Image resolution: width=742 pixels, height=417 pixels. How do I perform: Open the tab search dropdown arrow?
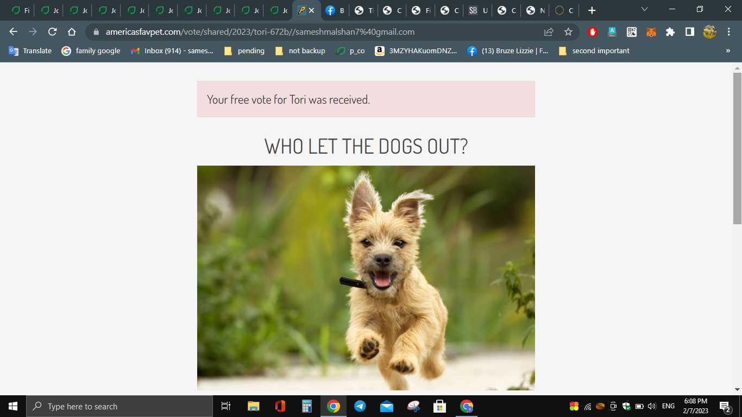pos(644,10)
